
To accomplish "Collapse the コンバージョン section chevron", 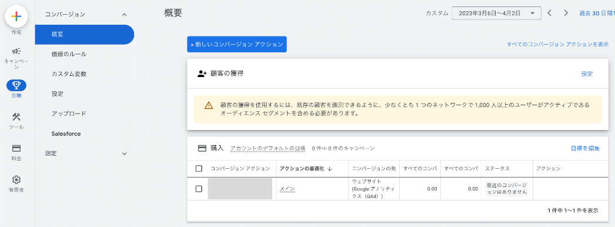I will pos(124,15).
